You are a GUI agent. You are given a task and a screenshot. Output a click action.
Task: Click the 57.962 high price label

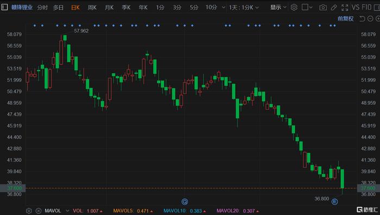coord(81,31)
